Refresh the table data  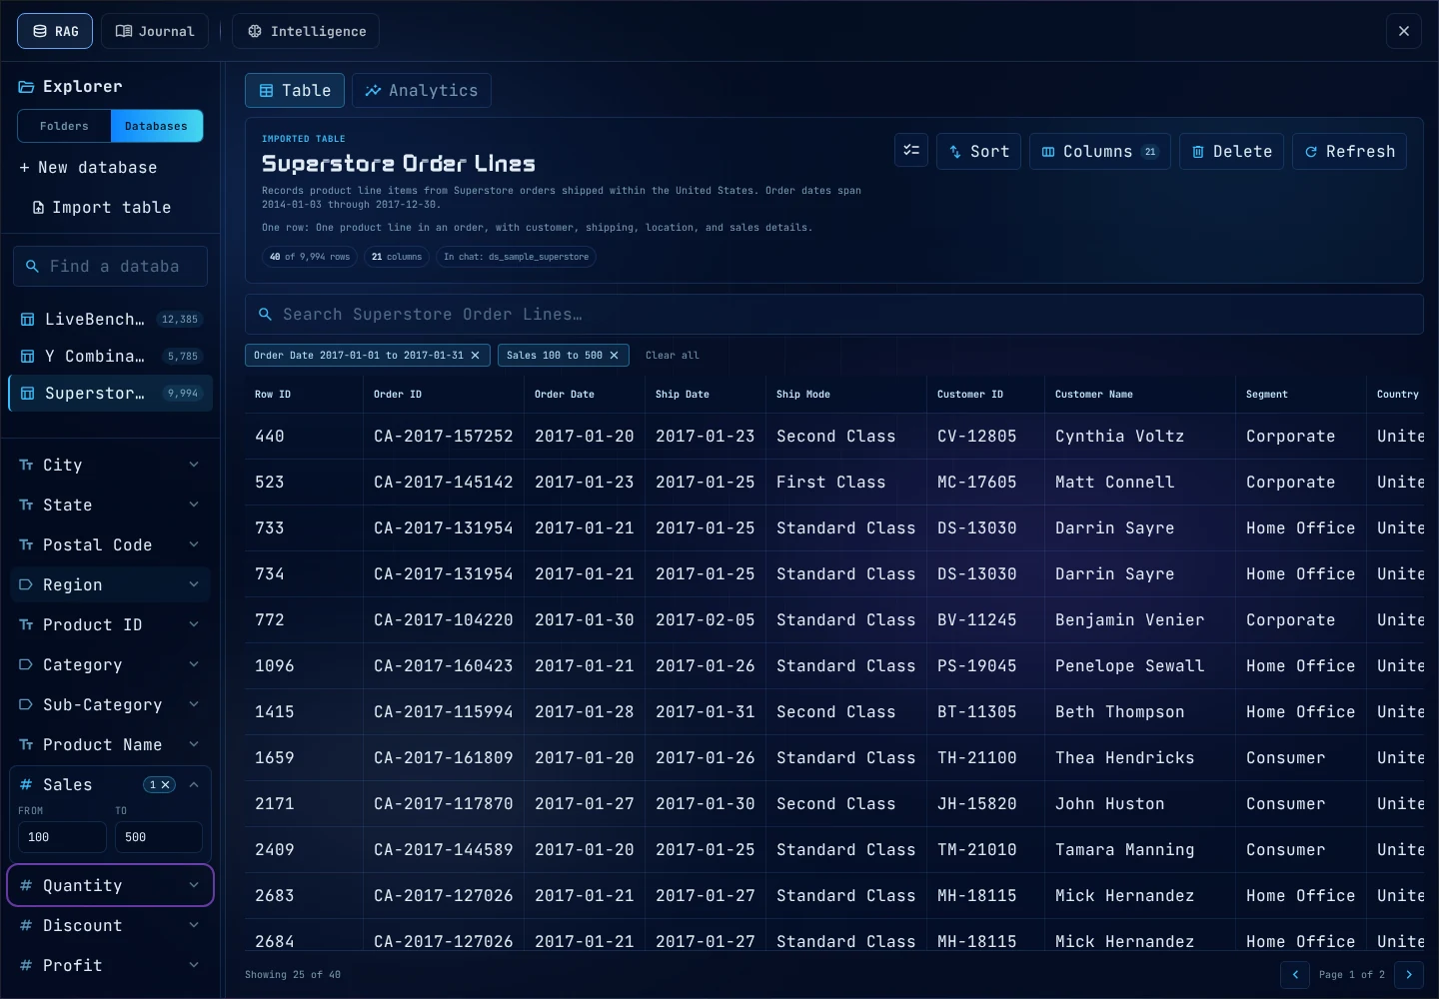click(x=1349, y=151)
